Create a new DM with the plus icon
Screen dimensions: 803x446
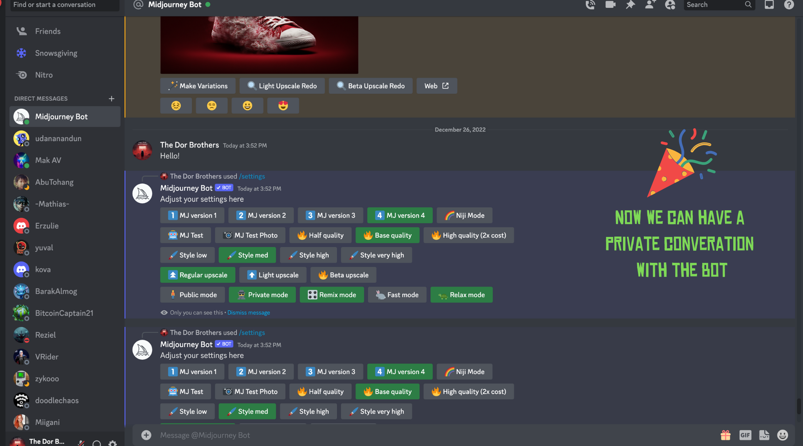click(111, 98)
